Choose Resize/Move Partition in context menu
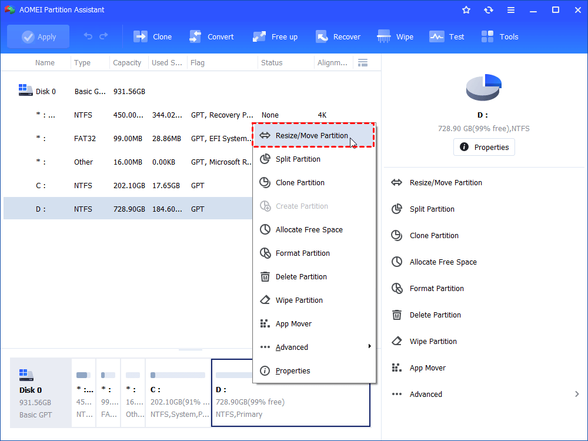Image resolution: width=588 pixels, height=441 pixels. pos(314,135)
